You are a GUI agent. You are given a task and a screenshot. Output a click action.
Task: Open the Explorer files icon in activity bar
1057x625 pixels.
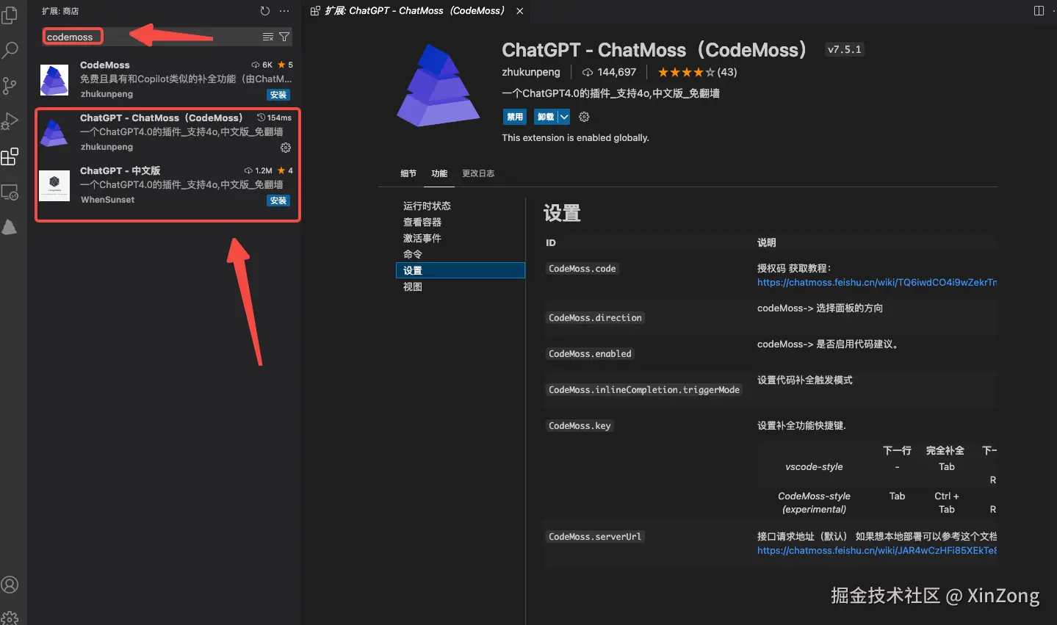10,15
